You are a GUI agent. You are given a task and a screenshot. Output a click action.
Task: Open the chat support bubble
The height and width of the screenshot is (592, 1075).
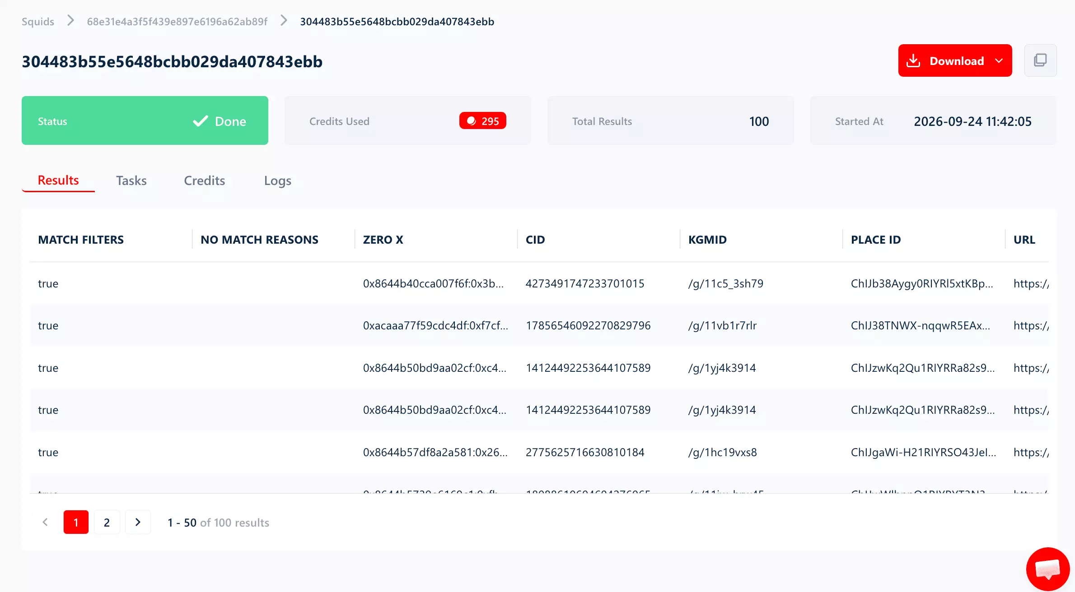click(1048, 569)
